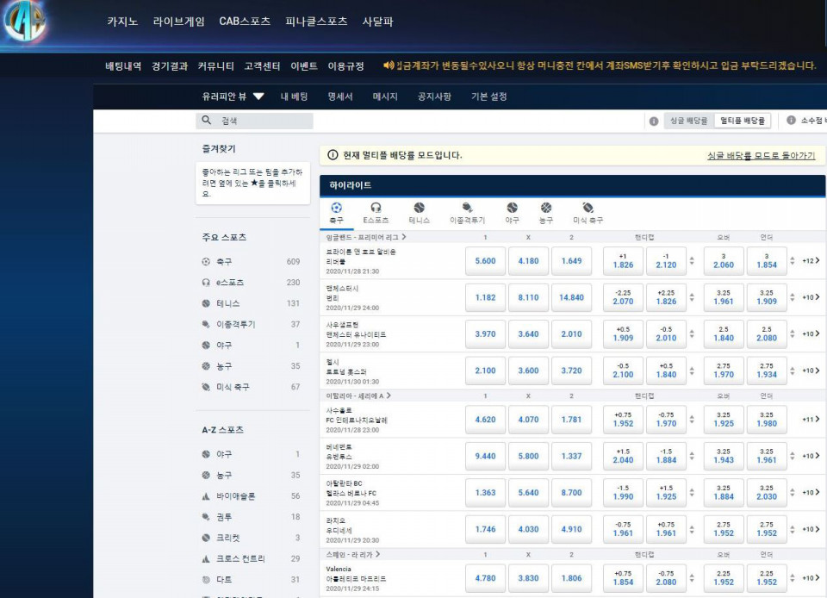Click info icon in multiple odds notice
Screen dimensions: 827x598
tap(333, 155)
